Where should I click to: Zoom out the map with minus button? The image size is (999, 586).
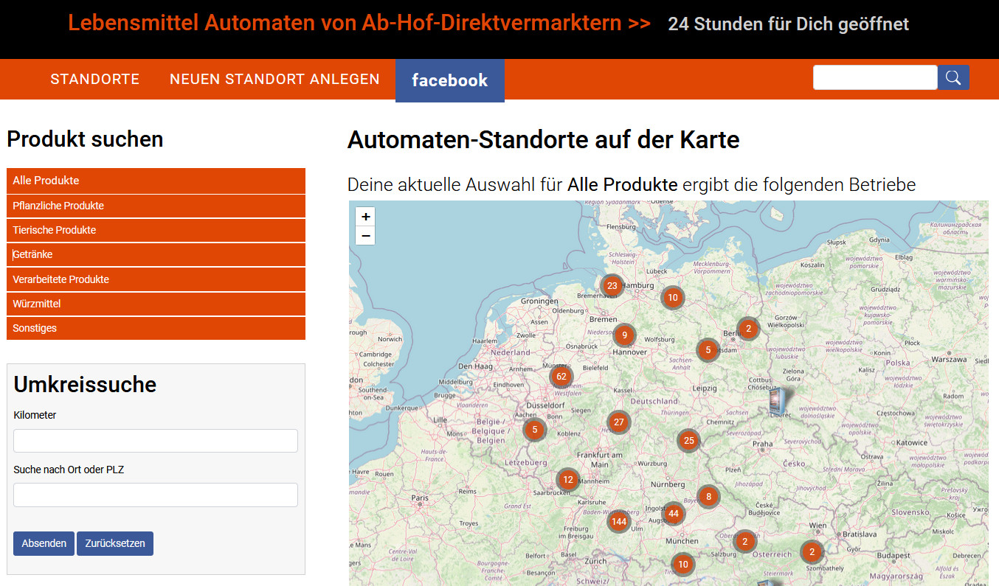365,236
